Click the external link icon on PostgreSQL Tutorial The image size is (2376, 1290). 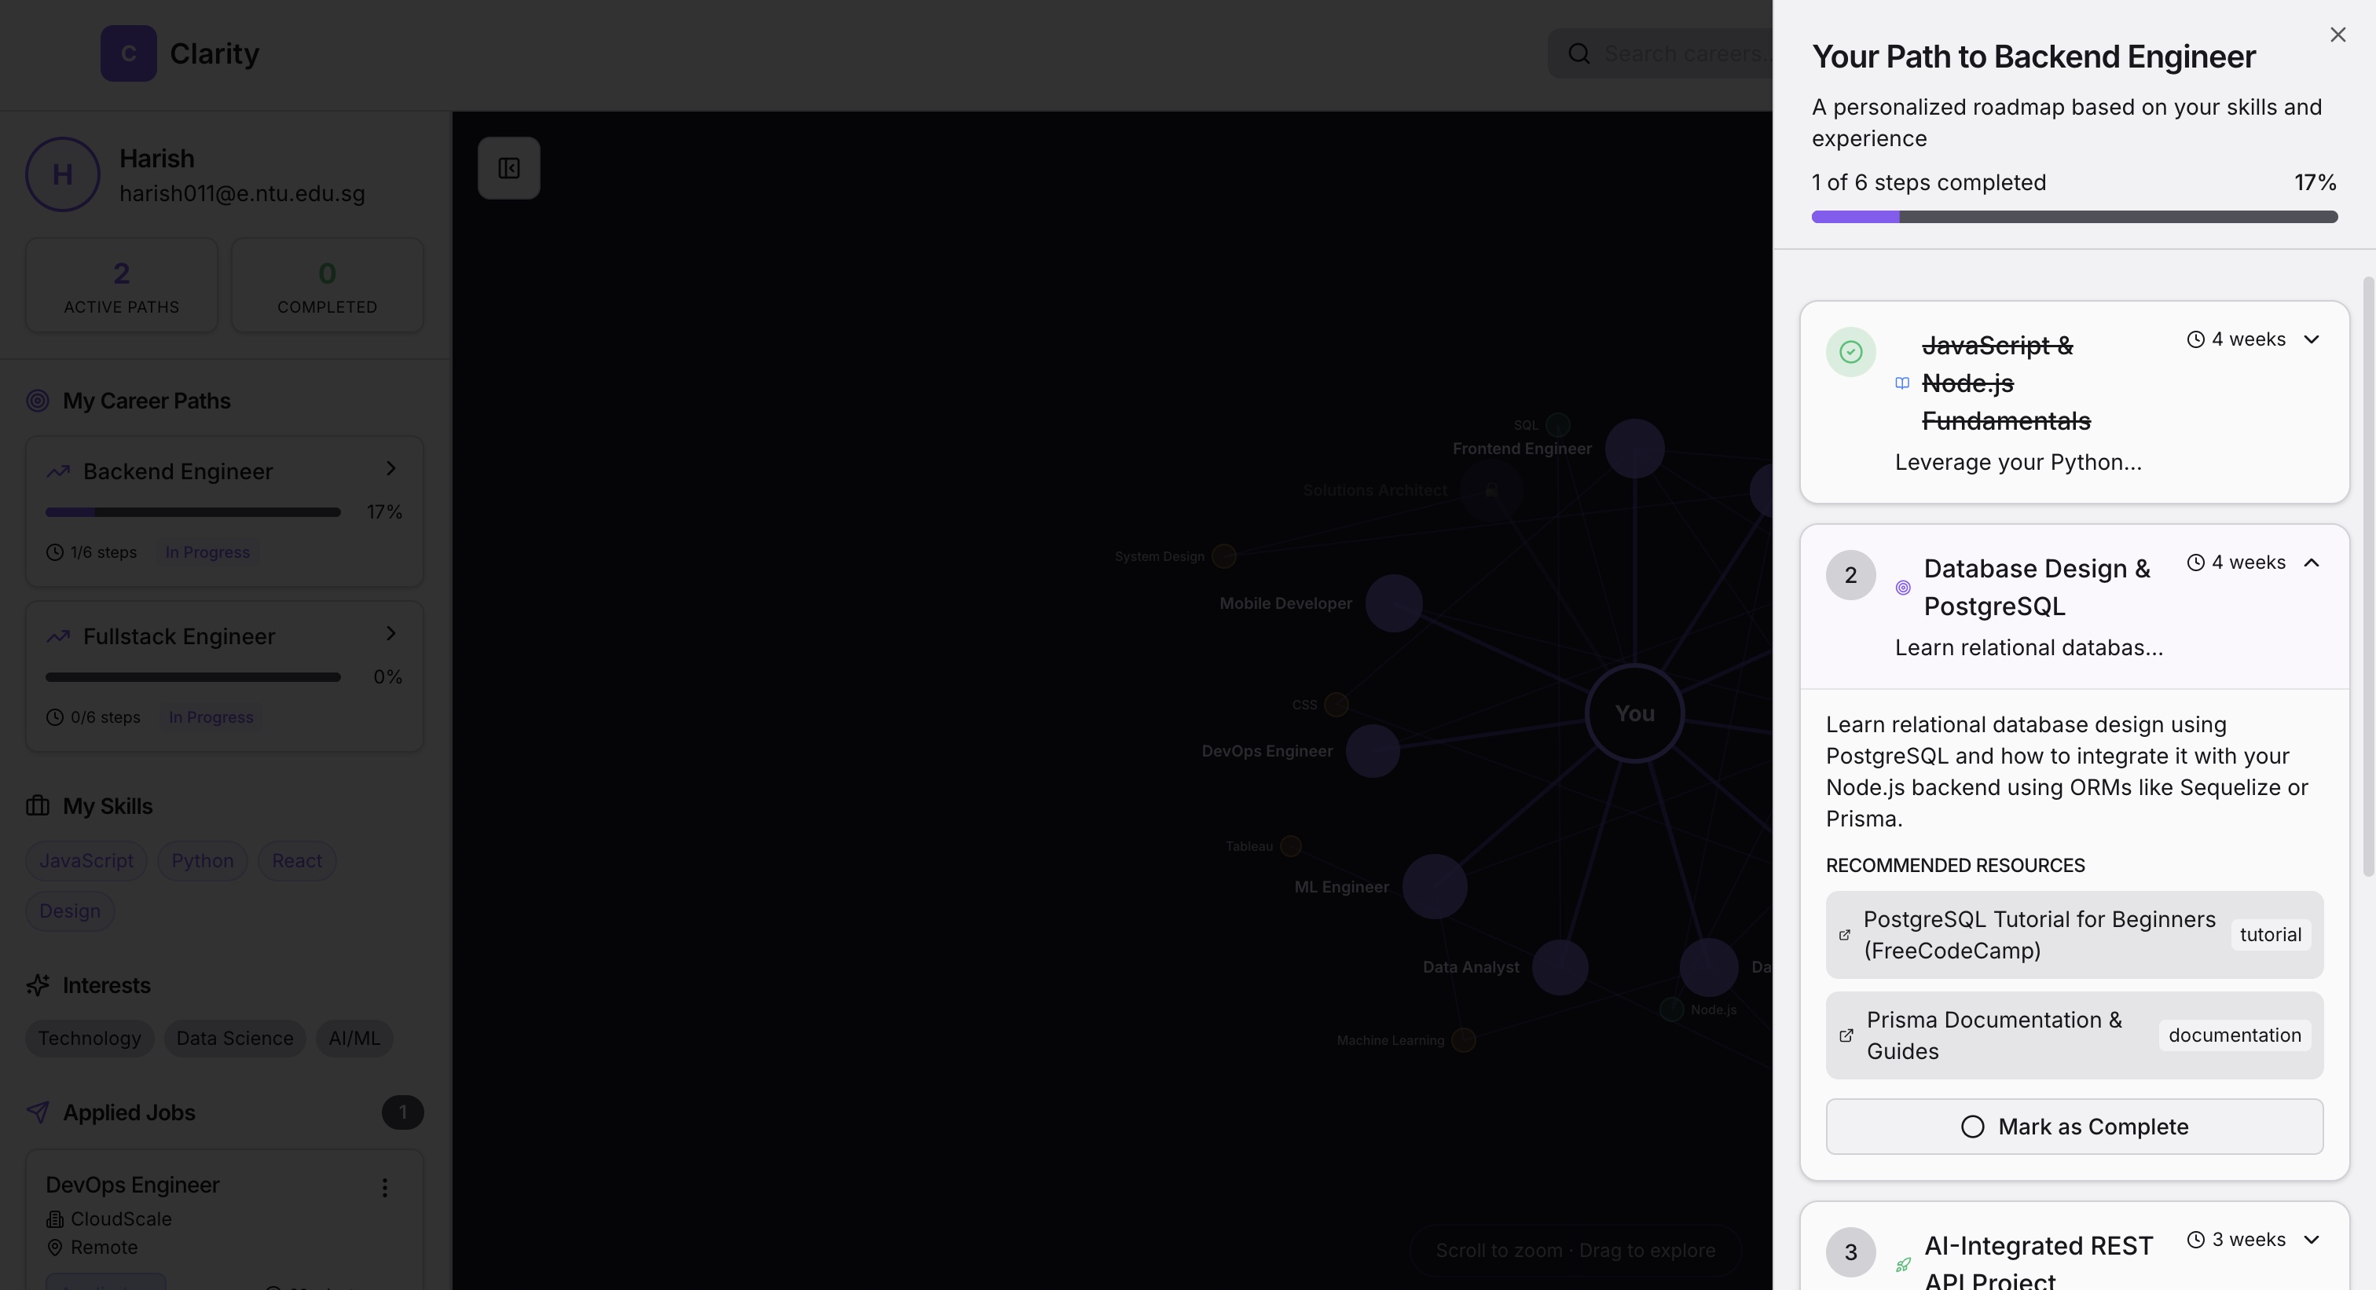point(1844,935)
